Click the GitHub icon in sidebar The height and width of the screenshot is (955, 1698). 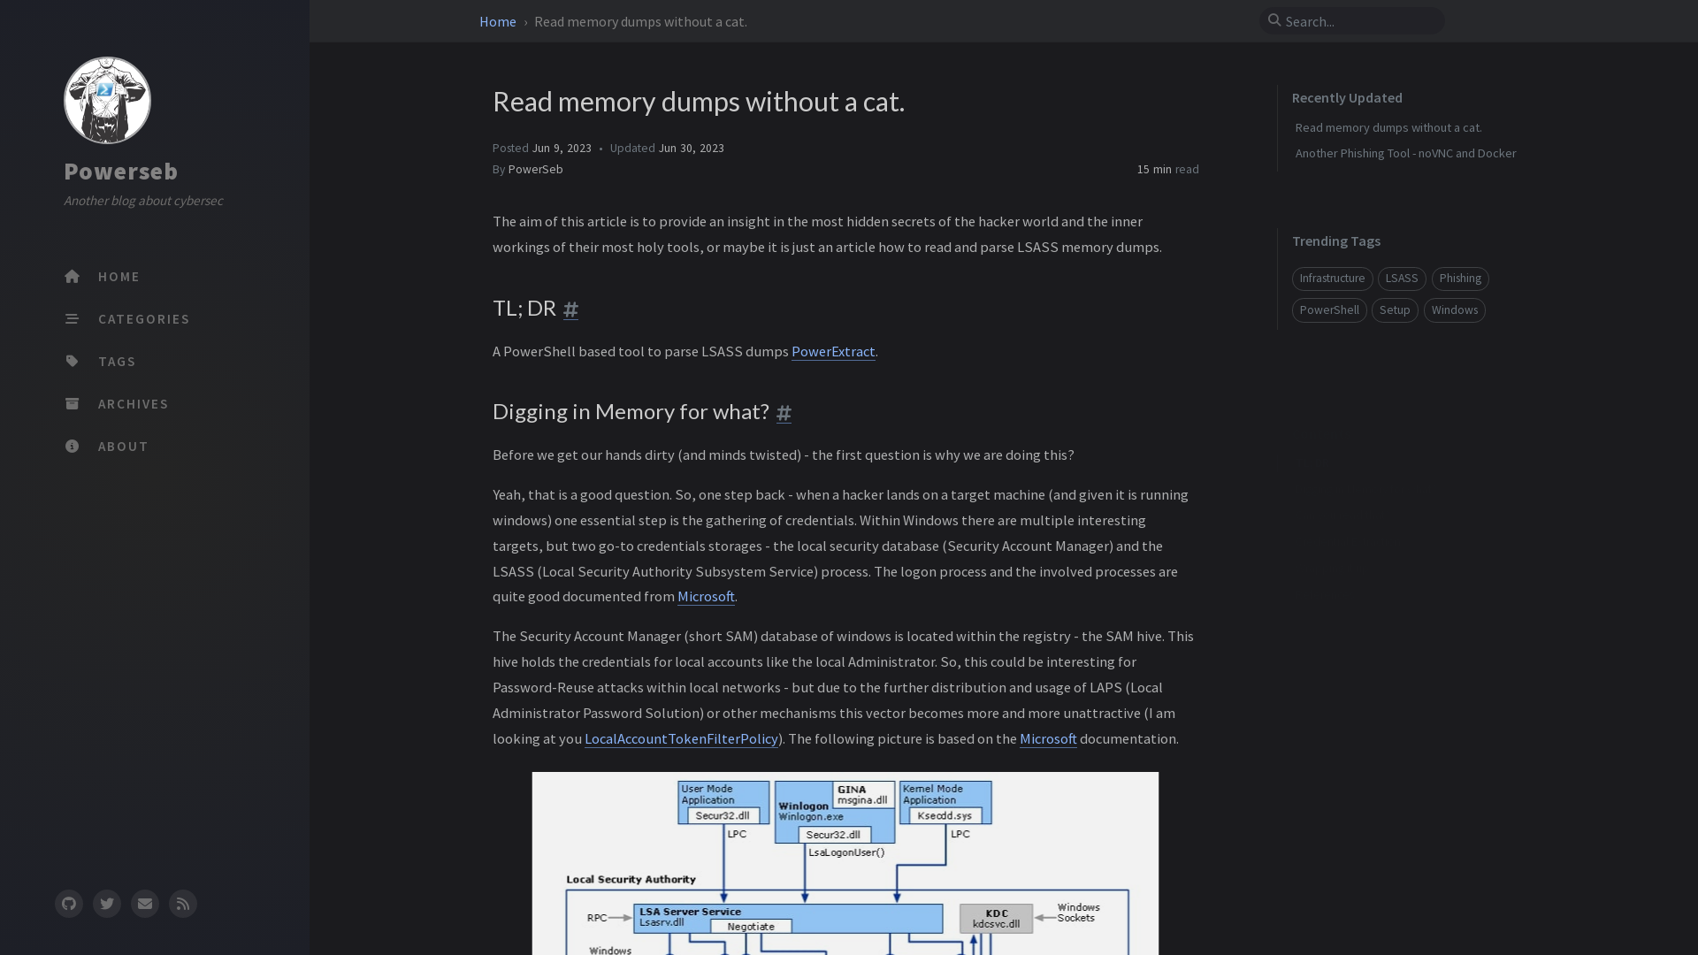(x=69, y=903)
